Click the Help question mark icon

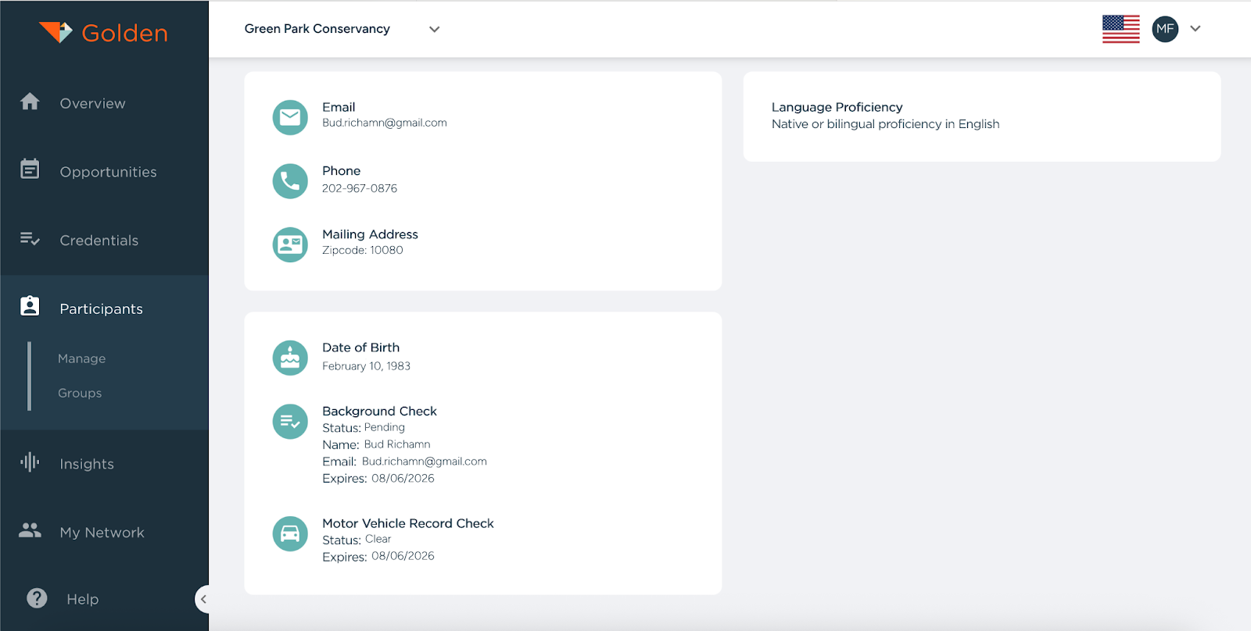tap(37, 598)
